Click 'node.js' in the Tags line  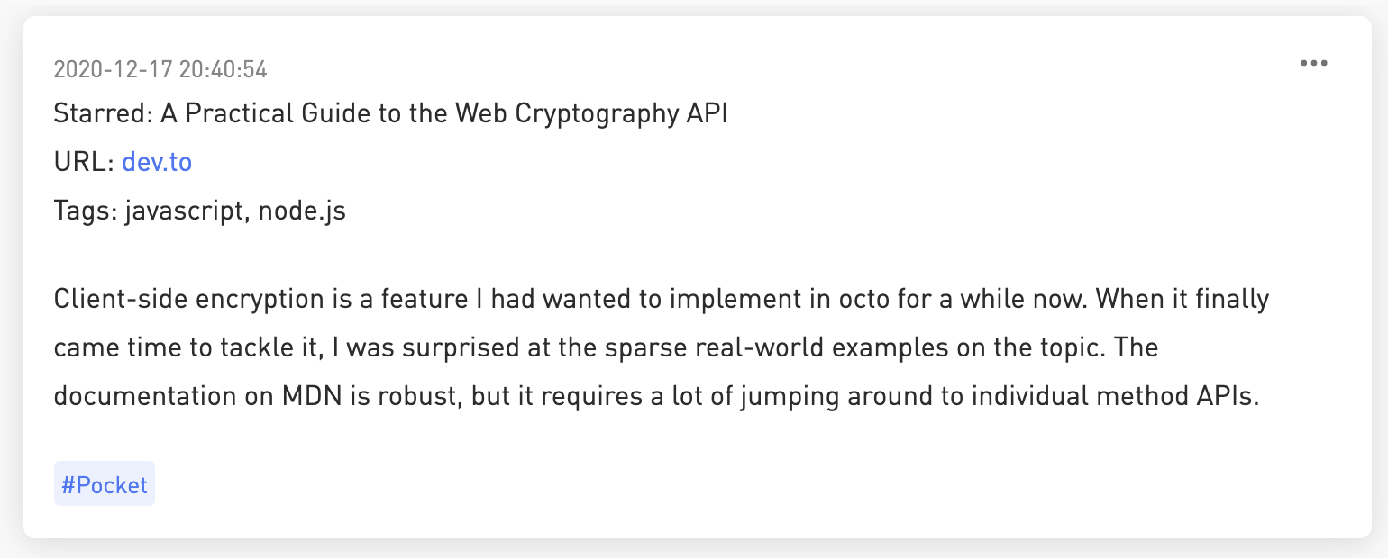click(x=302, y=211)
